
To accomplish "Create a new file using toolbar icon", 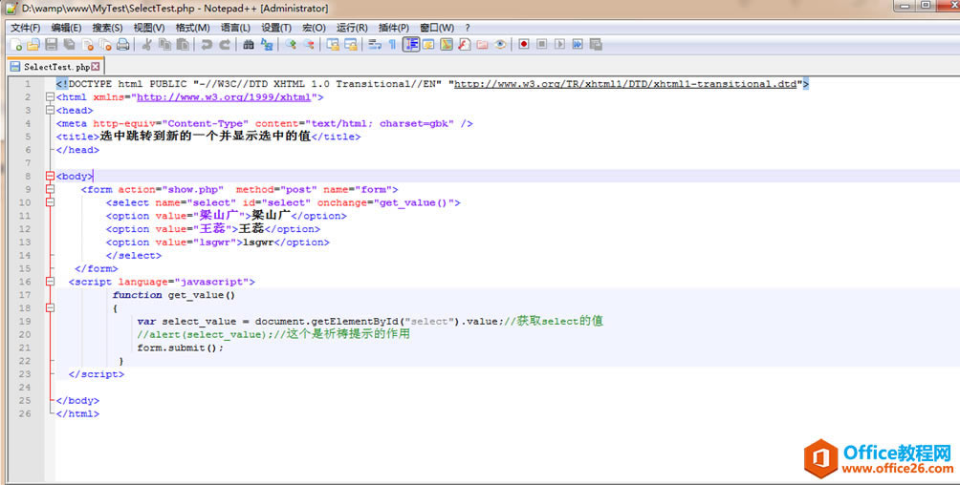I will (16, 44).
